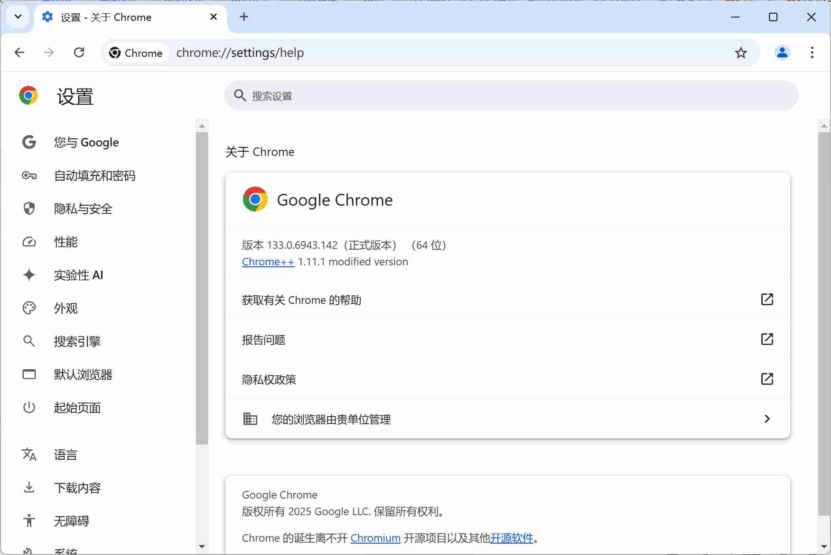Screen dimensions: 831x555
Task: Click external link icon for 报告问题
Action: point(767,339)
